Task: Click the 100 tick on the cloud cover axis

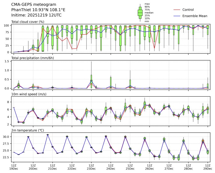Action: 6,25
